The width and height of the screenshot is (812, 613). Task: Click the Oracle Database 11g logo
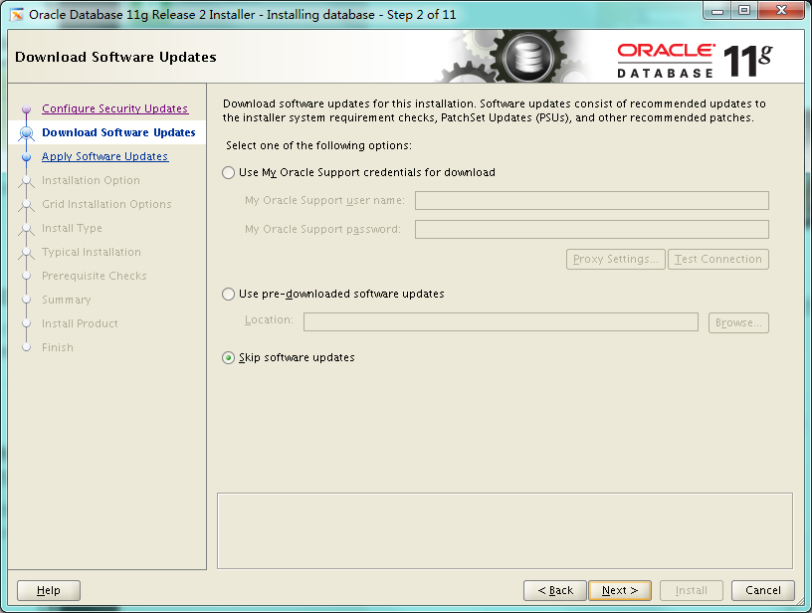point(695,61)
